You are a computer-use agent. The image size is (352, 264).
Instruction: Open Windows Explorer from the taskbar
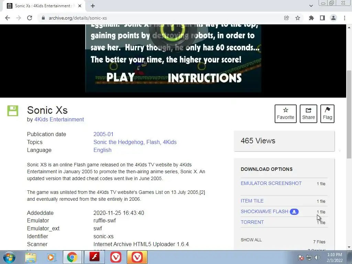pyautogui.click(x=31, y=257)
